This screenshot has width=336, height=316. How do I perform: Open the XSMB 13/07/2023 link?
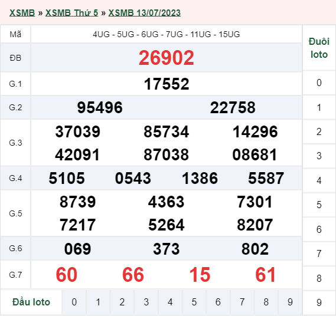(x=145, y=13)
